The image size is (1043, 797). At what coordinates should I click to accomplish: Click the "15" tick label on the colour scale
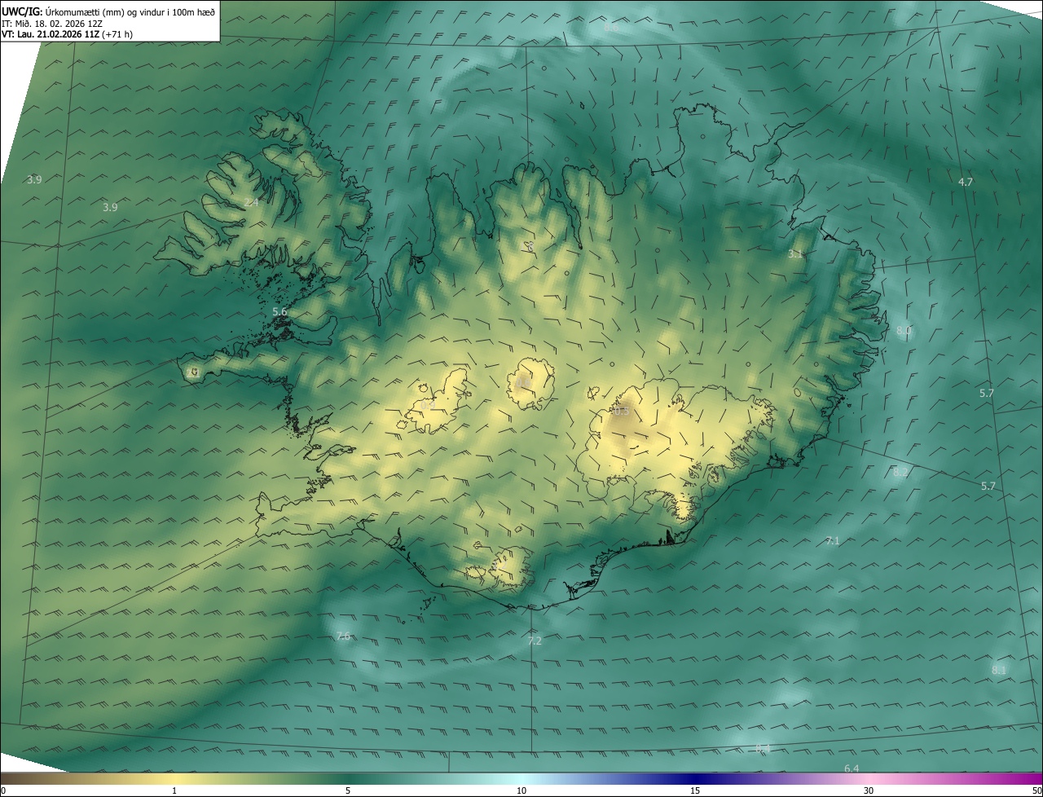[695, 790]
